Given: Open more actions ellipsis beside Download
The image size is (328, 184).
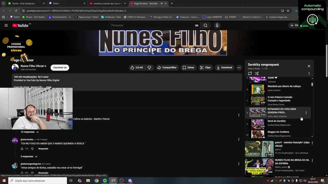Looking at the screenshot, I should 239,67.
